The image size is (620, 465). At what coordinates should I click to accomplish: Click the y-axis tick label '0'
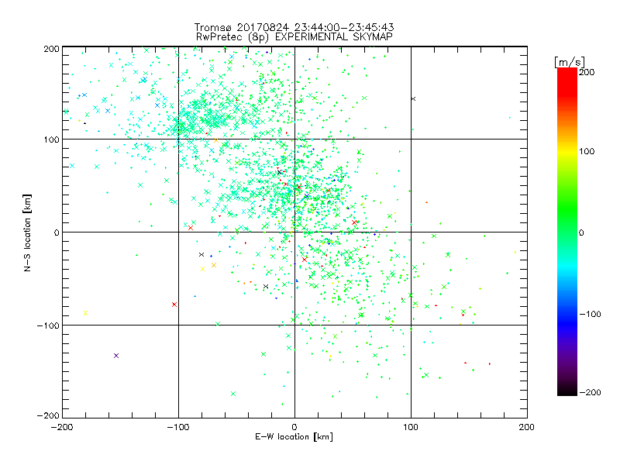coord(57,232)
